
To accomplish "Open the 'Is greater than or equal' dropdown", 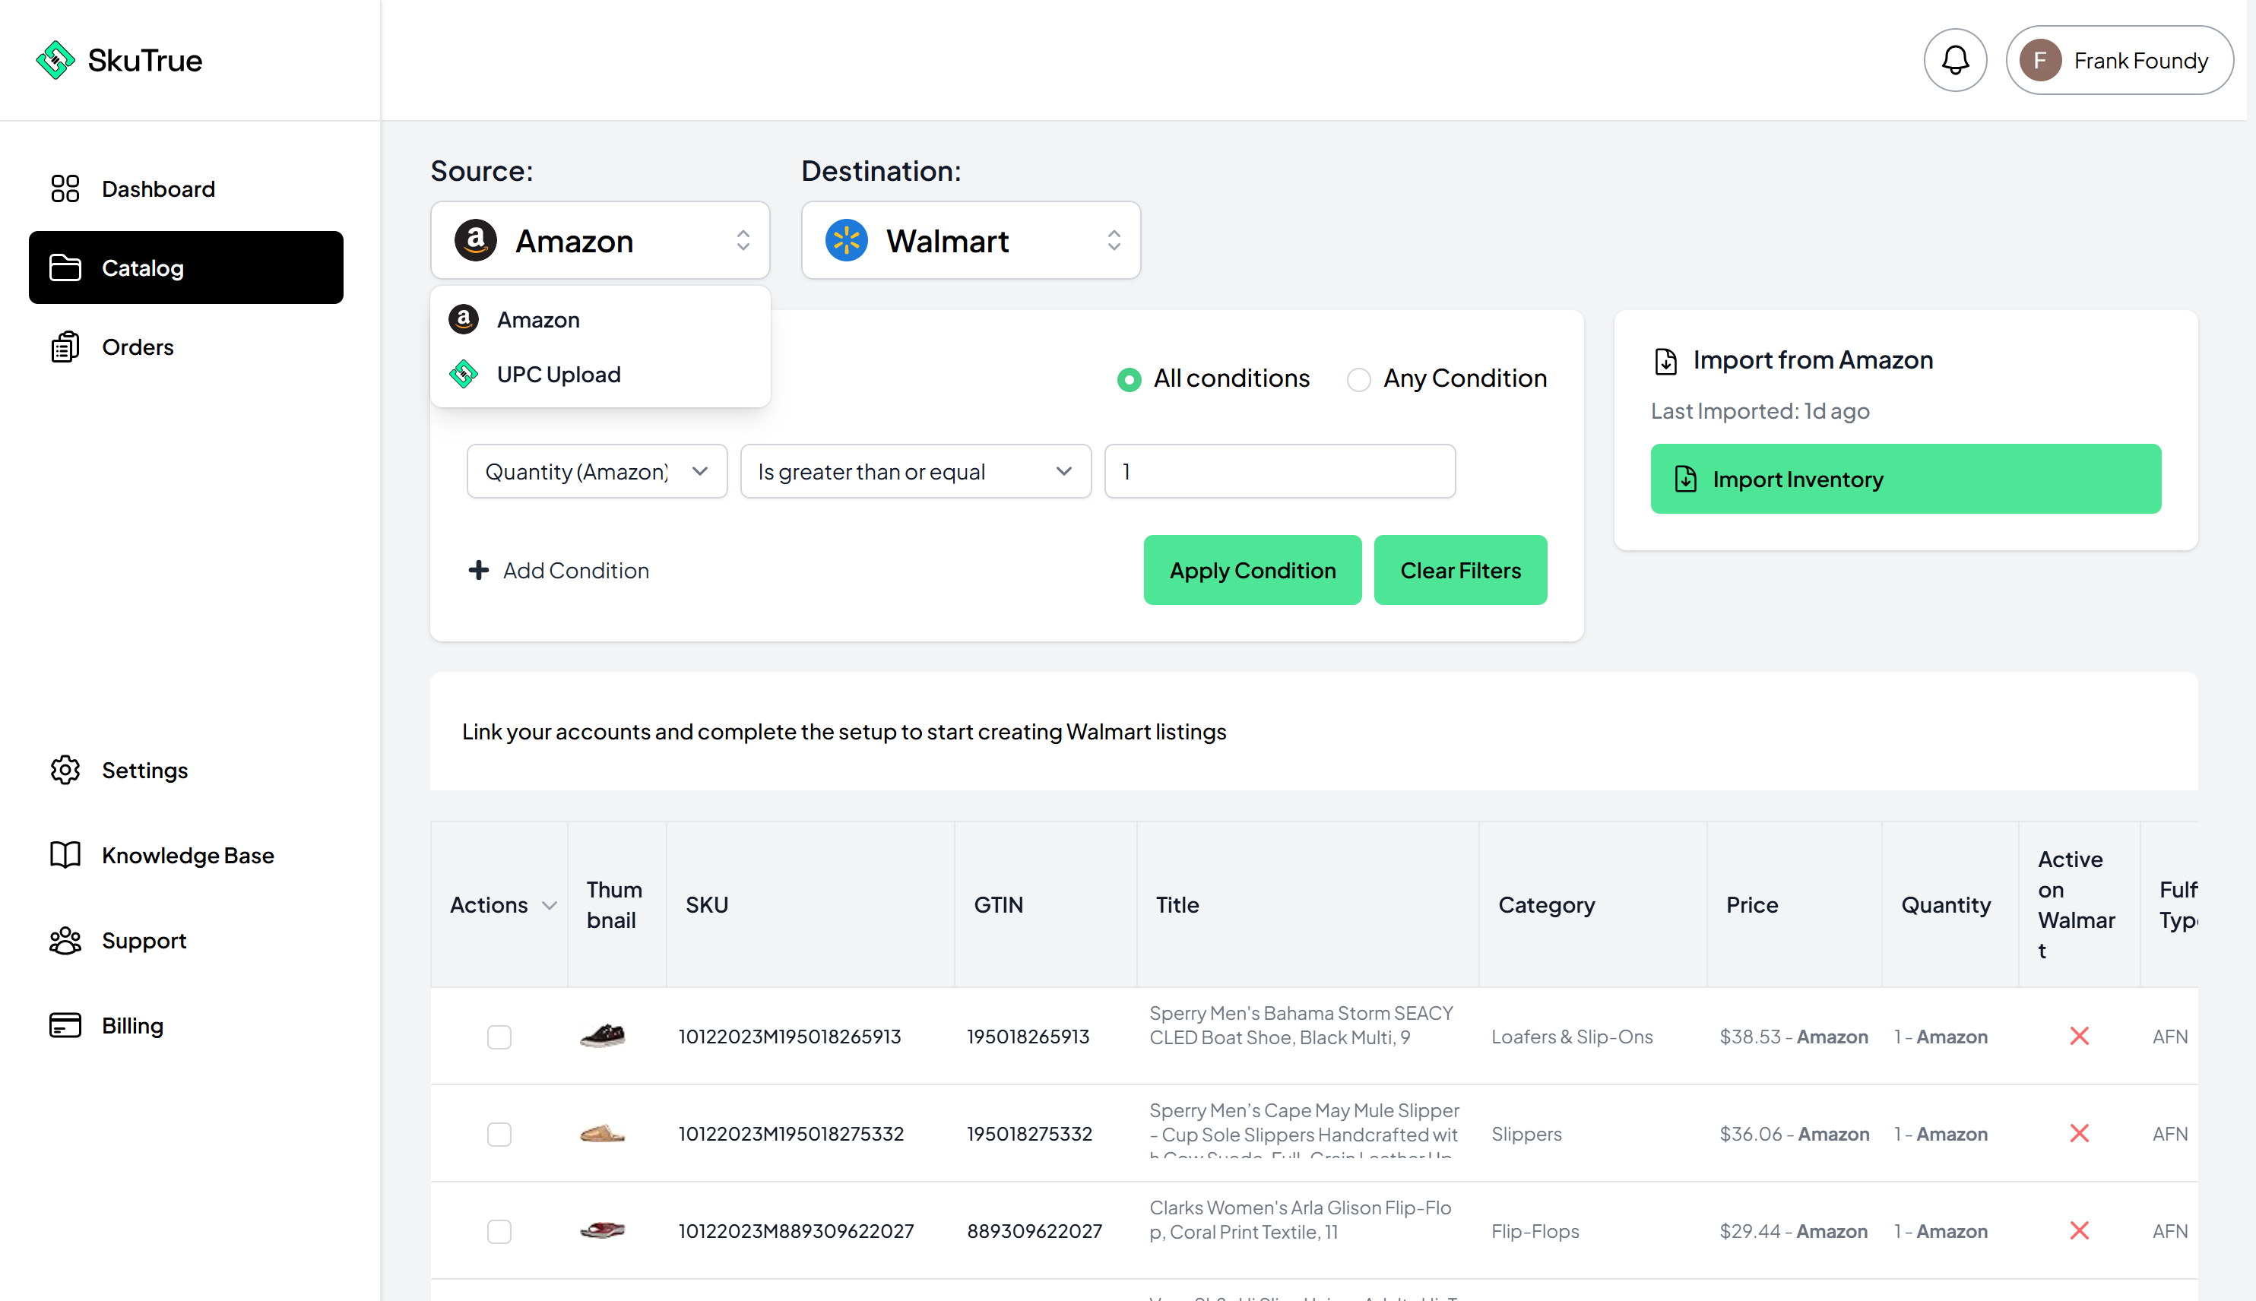I will 915,472.
